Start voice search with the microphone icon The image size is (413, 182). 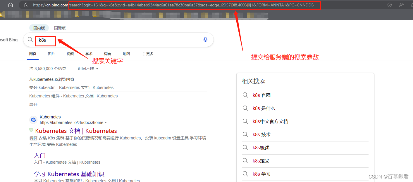pos(205,40)
